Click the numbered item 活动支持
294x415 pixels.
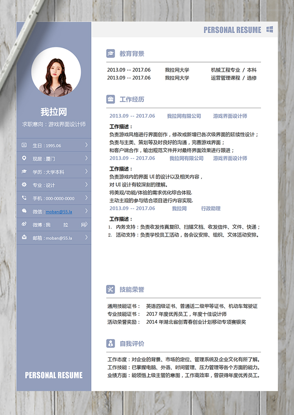tap(184, 235)
